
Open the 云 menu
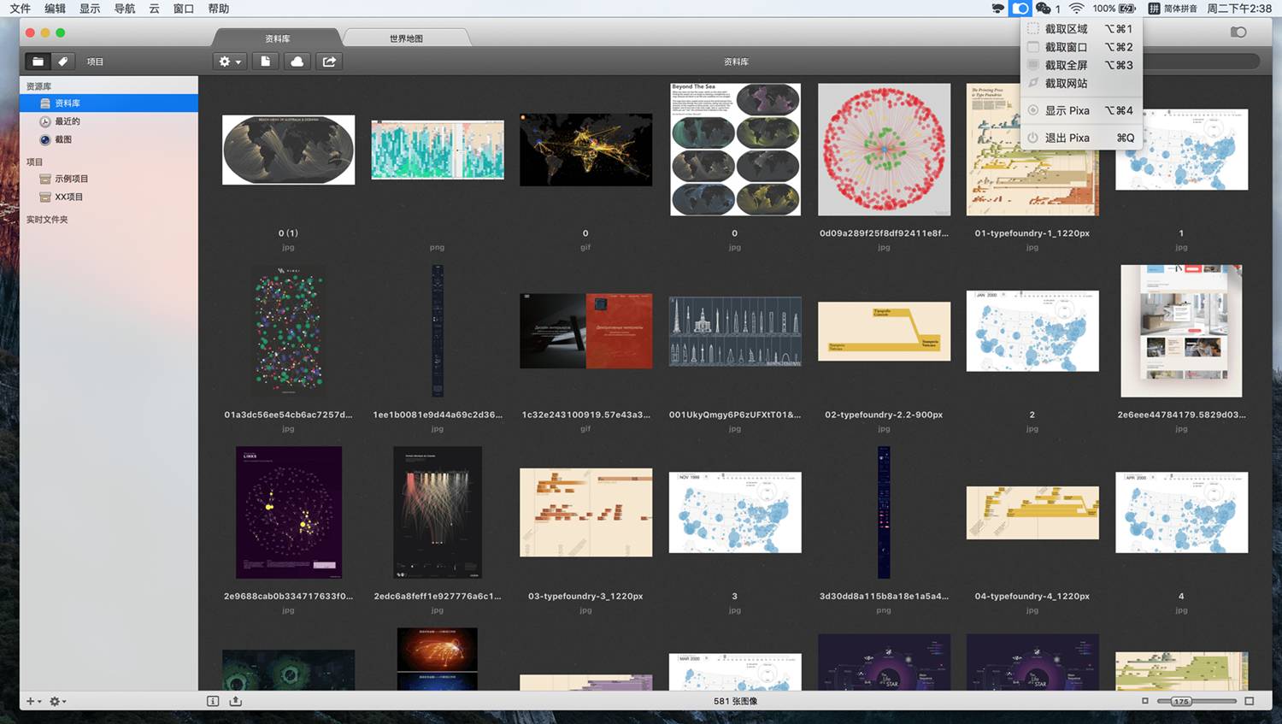pos(154,9)
